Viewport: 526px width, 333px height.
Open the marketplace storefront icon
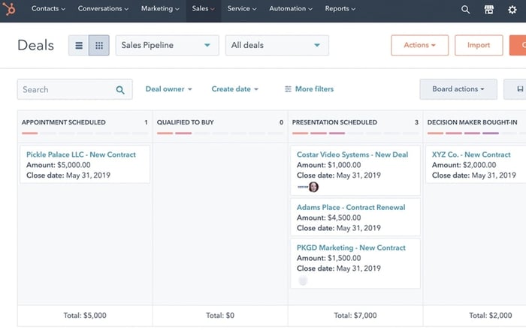(489, 10)
